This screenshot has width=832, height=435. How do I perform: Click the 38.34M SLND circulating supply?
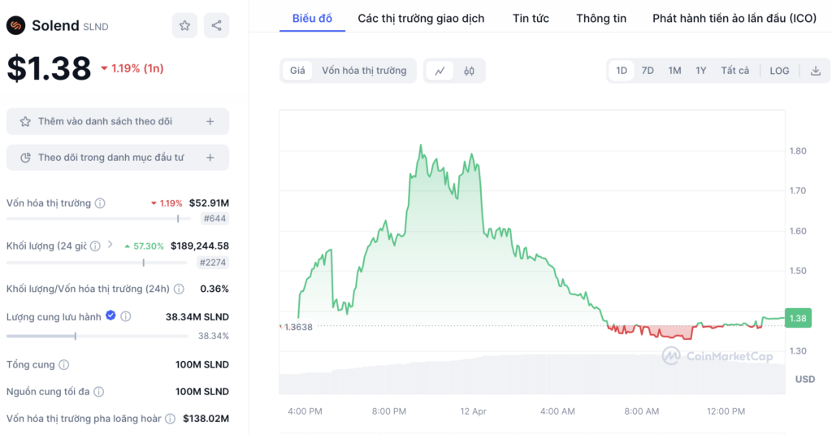click(197, 317)
